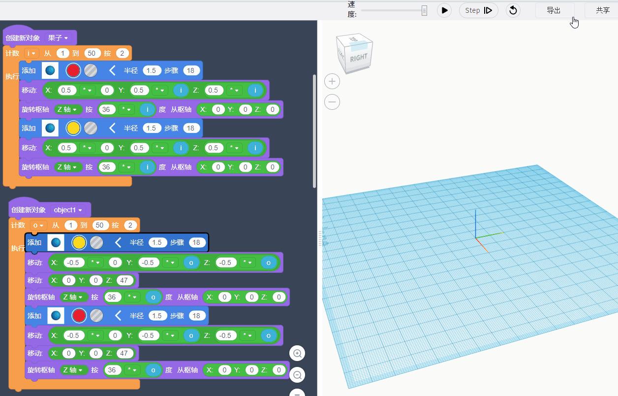618x396 pixels.
Task: Open the object1 name dropdown
Action: click(x=68, y=210)
